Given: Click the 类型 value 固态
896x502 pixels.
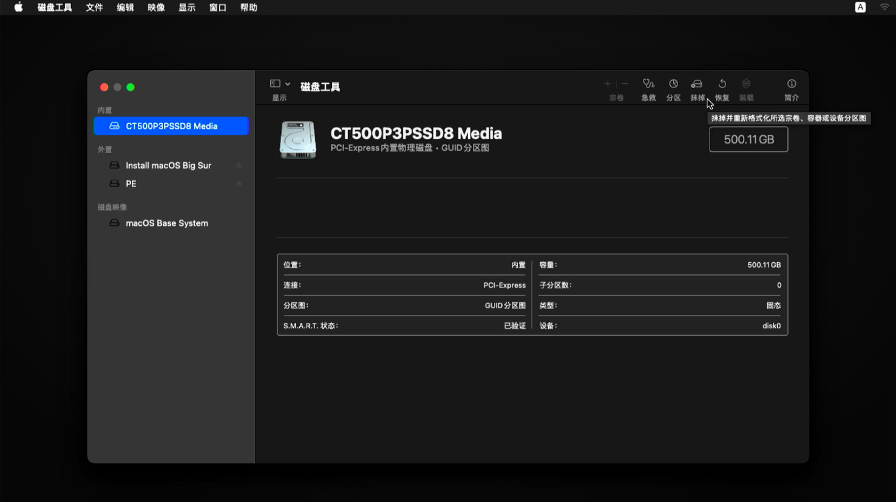Looking at the screenshot, I should (773, 306).
